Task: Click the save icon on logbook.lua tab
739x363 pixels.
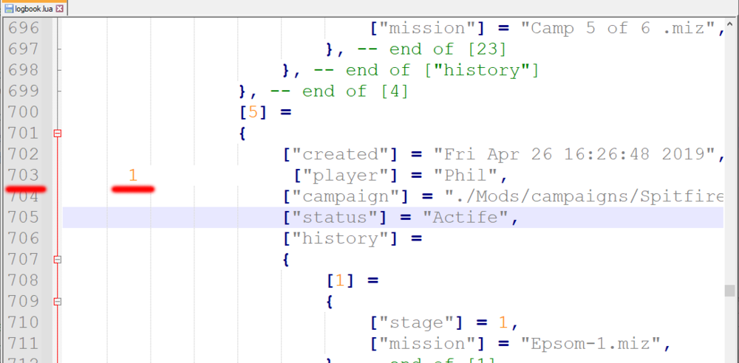Action: pos(9,8)
